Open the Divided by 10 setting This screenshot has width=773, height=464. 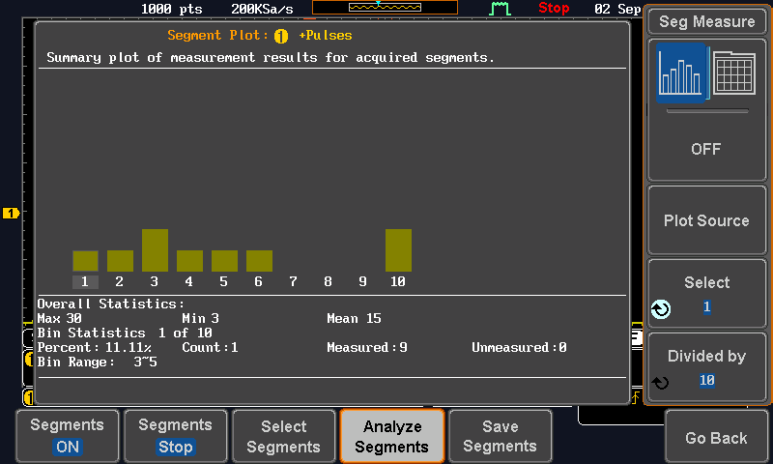click(x=706, y=367)
